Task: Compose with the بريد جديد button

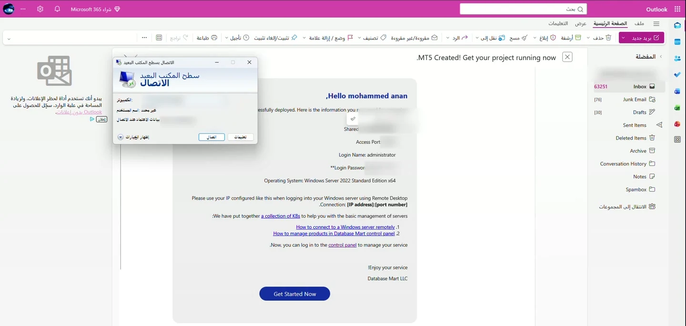Action: point(646,38)
